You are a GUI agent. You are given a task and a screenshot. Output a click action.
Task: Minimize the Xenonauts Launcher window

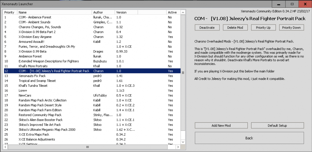point(279,4)
